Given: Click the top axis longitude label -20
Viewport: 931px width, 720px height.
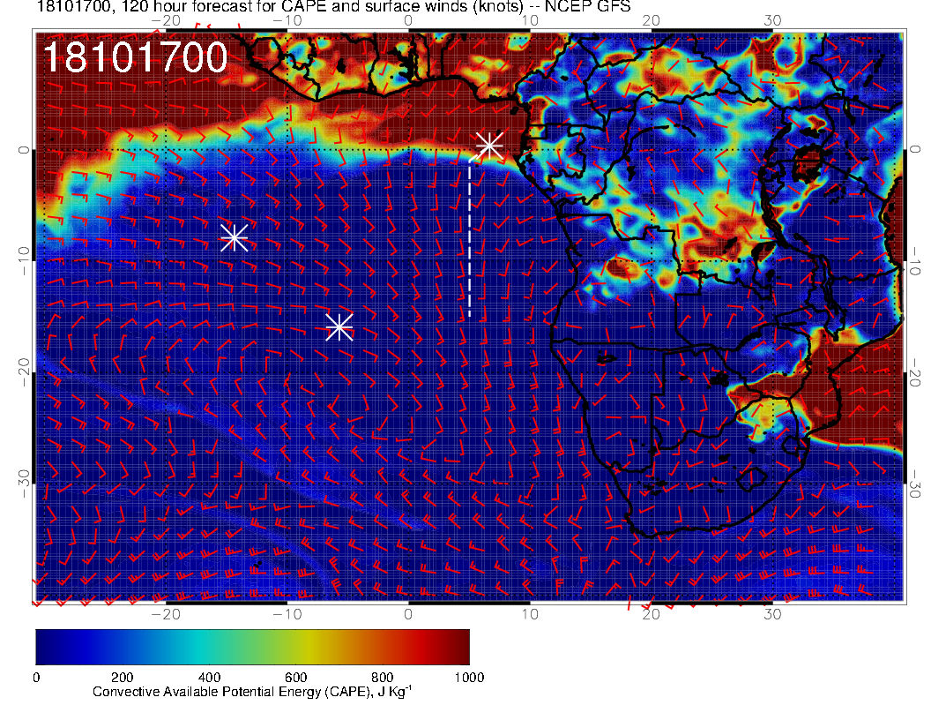Looking at the screenshot, I should click(166, 20).
